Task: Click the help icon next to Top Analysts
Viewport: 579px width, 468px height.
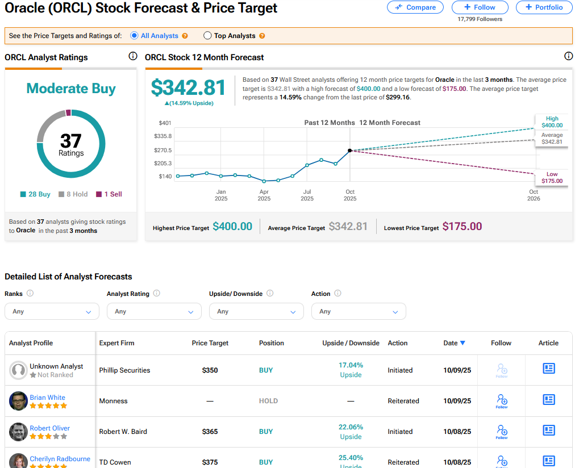Action: click(x=262, y=36)
